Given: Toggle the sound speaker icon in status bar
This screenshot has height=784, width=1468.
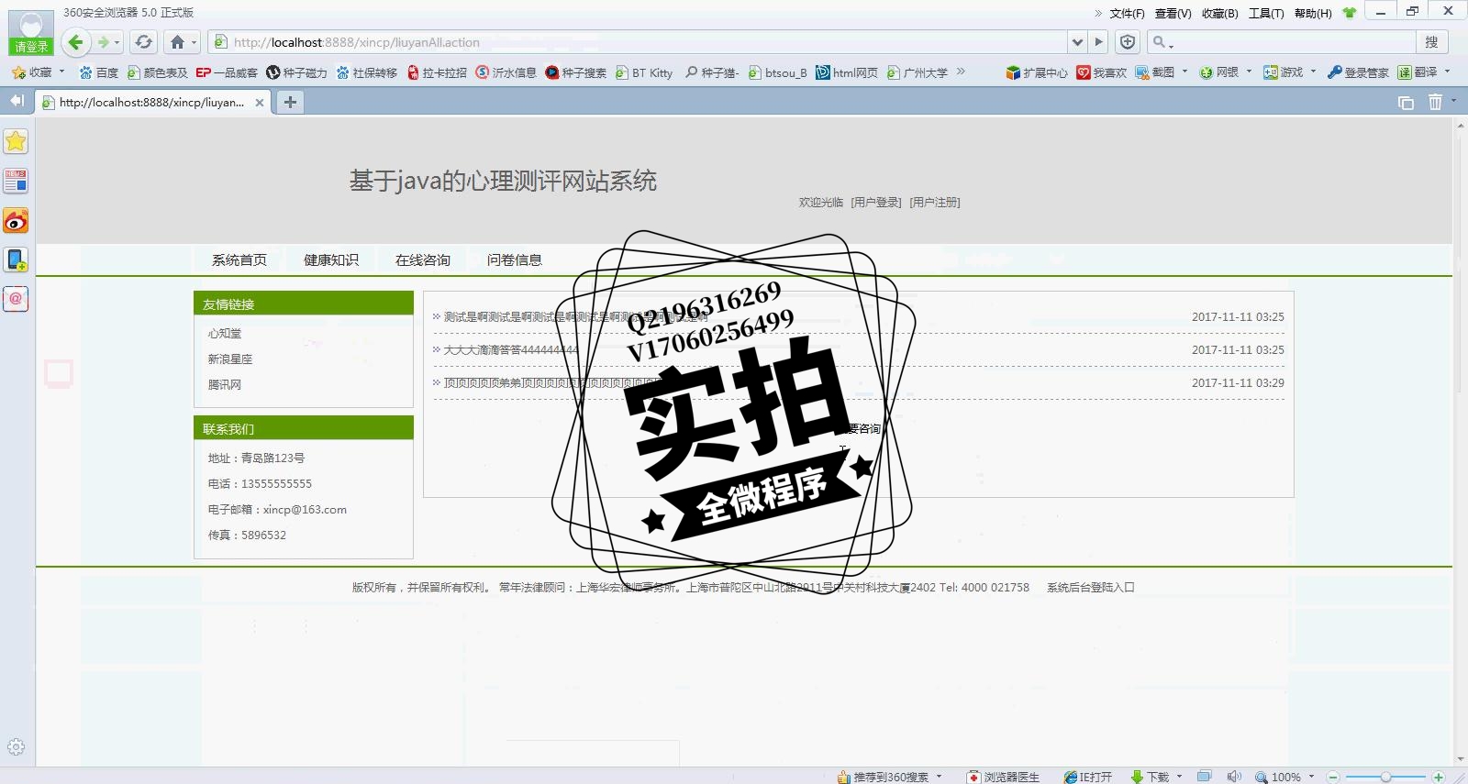Looking at the screenshot, I should 1234,777.
